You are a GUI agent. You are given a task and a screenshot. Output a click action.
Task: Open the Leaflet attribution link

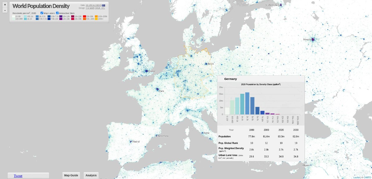click(357, 177)
